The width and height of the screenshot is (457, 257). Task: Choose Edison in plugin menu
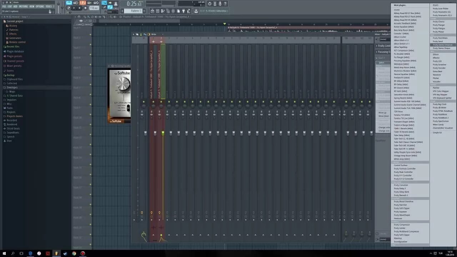[x=436, y=55]
